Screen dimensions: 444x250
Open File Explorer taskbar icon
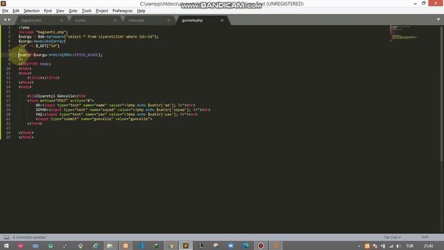tap(110, 246)
